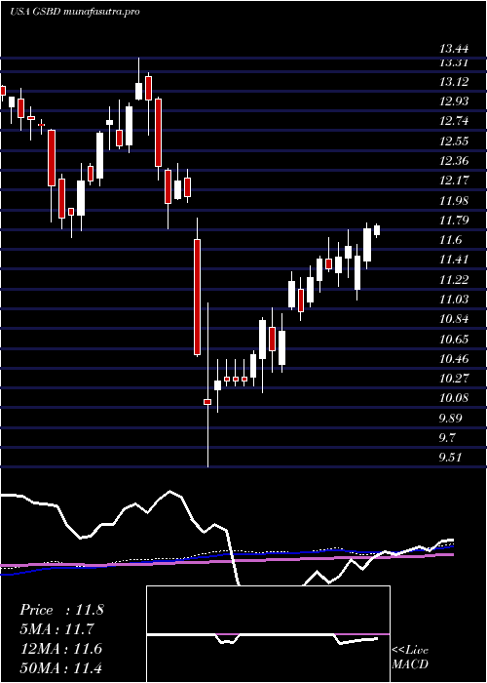Click the 13.44 price axis label

click(x=455, y=48)
